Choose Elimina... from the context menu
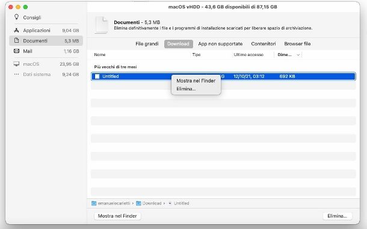 click(186, 89)
